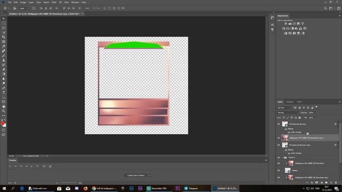Viewport: 342px width, 192px height.
Task: Open the Image menu
Action: [x=23, y=2]
